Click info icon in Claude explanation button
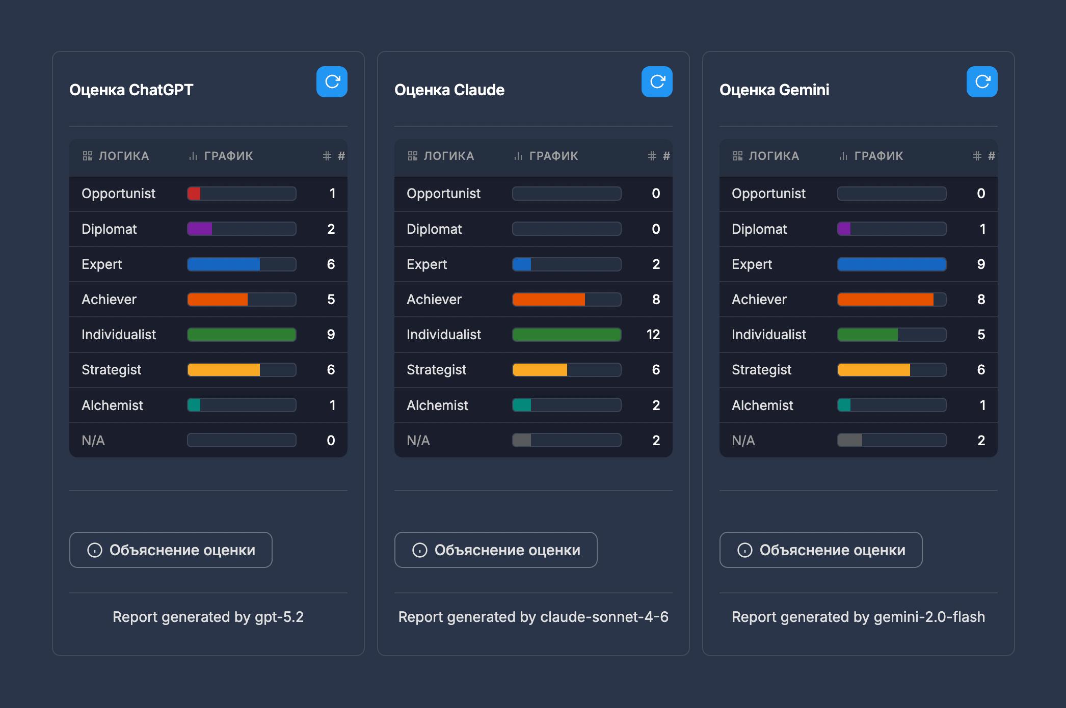The height and width of the screenshot is (708, 1066). click(420, 550)
